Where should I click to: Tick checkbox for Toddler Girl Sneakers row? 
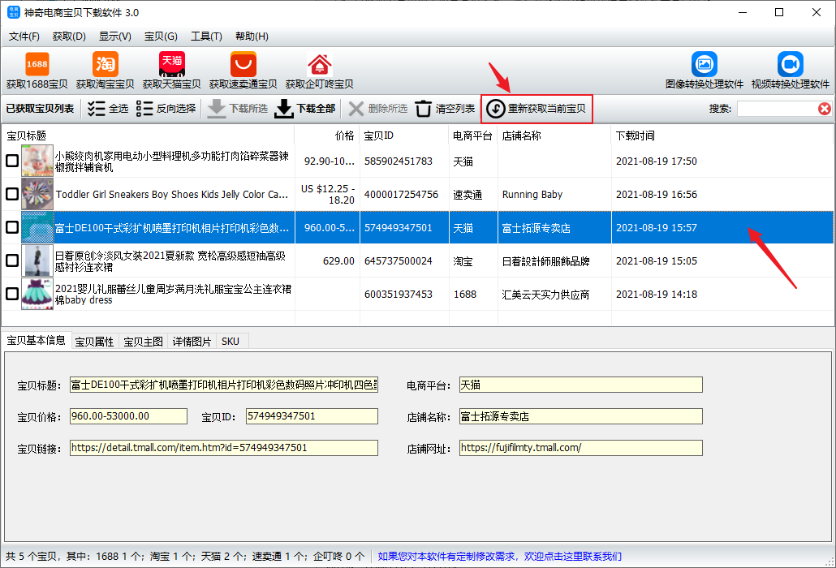(11, 194)
